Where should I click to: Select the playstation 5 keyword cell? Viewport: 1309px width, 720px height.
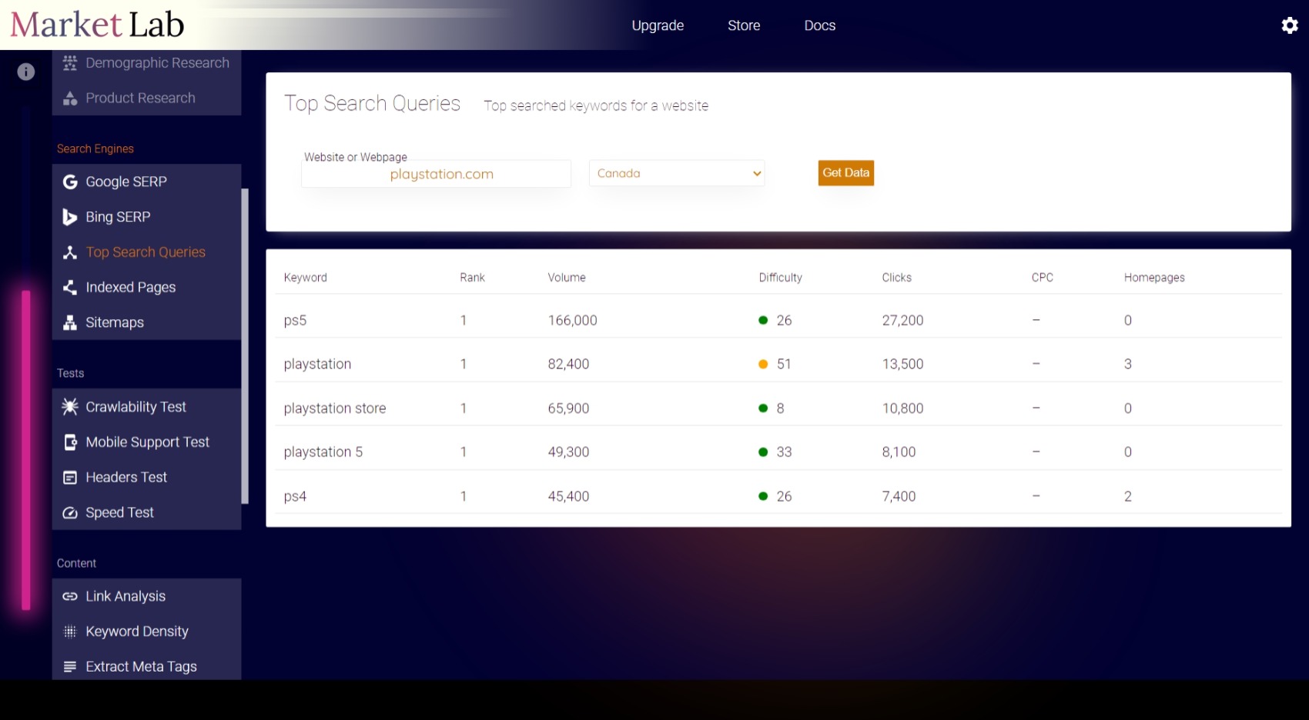coord(323,452)
